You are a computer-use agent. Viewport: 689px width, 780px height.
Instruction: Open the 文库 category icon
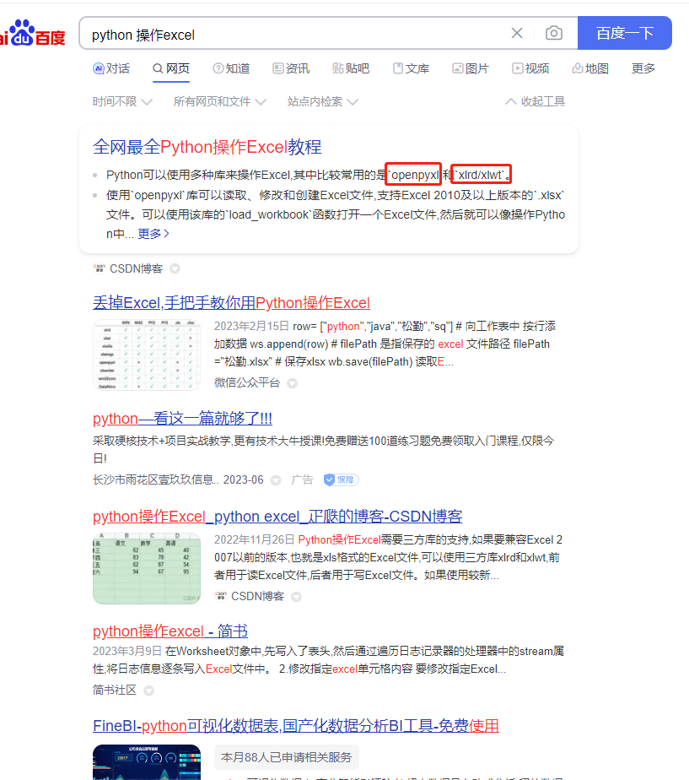[x=396, y=68]
